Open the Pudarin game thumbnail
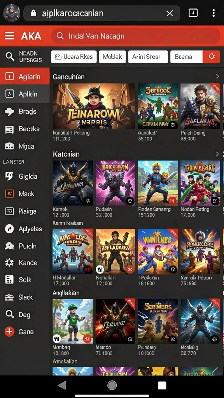Image resolution: width=224 pixels, height=398 pixels. coord(115,183)
